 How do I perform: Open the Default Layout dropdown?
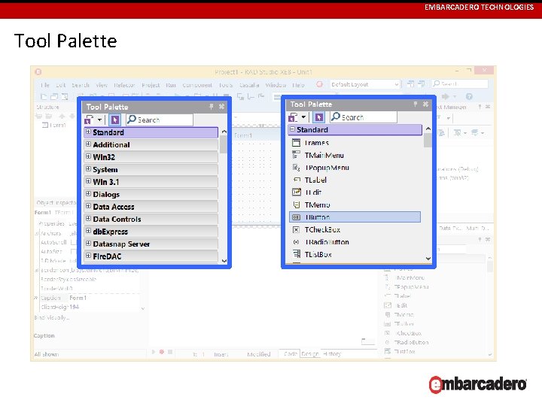365,84
